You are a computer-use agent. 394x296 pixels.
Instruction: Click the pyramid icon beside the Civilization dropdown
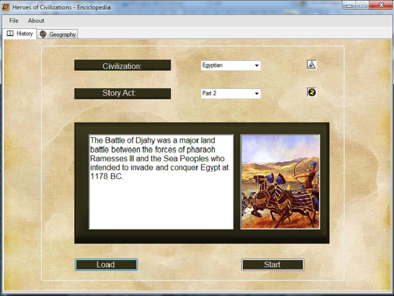311,64
